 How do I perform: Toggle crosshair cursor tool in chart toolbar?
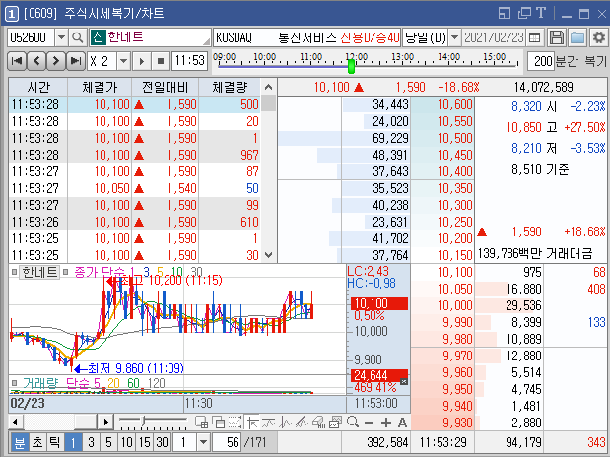pos(253,422)
